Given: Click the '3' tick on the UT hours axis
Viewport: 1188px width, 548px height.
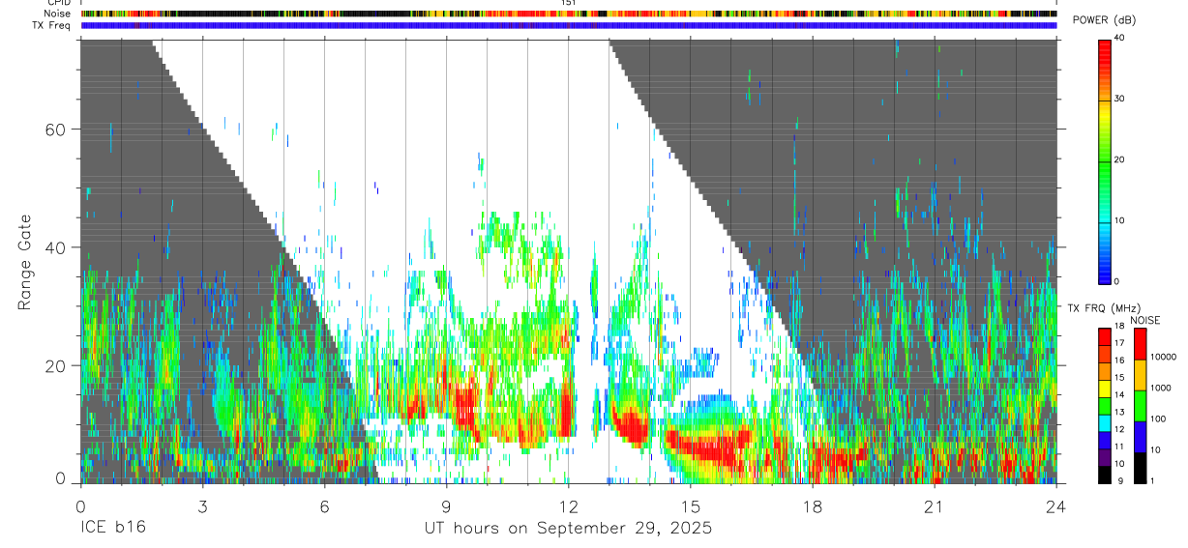Looking at the screenshot, I should coord(203,505).
